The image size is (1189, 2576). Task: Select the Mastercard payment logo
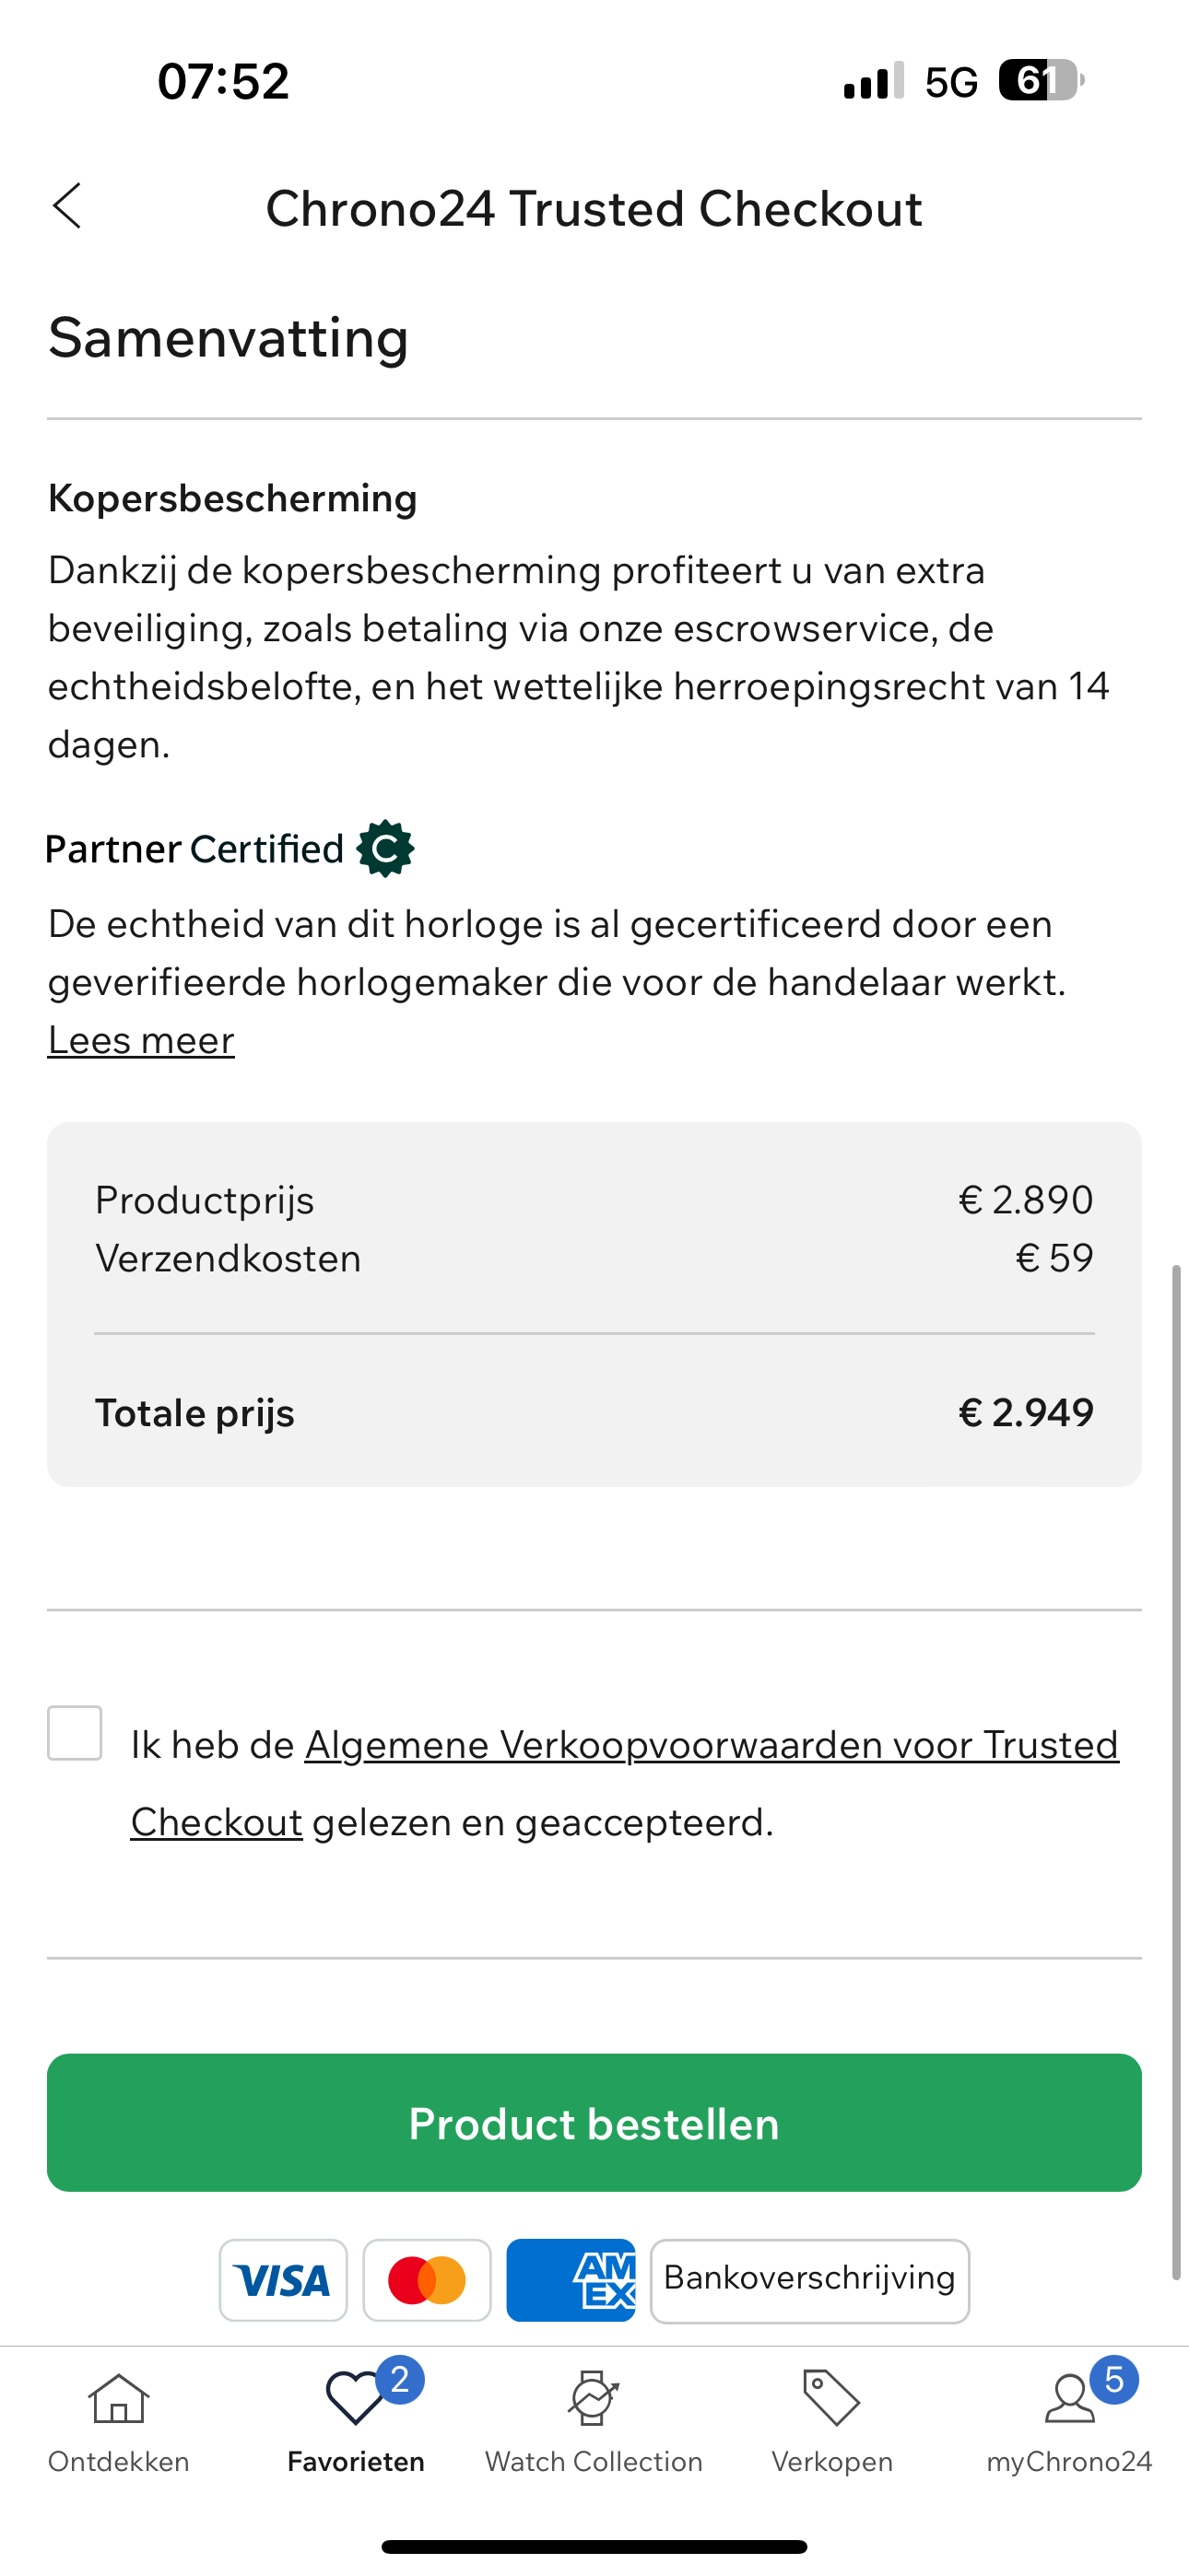tap(428, 2280)
